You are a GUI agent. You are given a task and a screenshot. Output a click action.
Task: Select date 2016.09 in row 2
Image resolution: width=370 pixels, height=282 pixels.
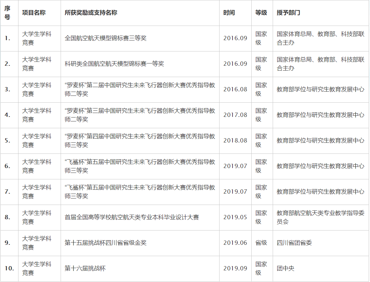point(235,64)
